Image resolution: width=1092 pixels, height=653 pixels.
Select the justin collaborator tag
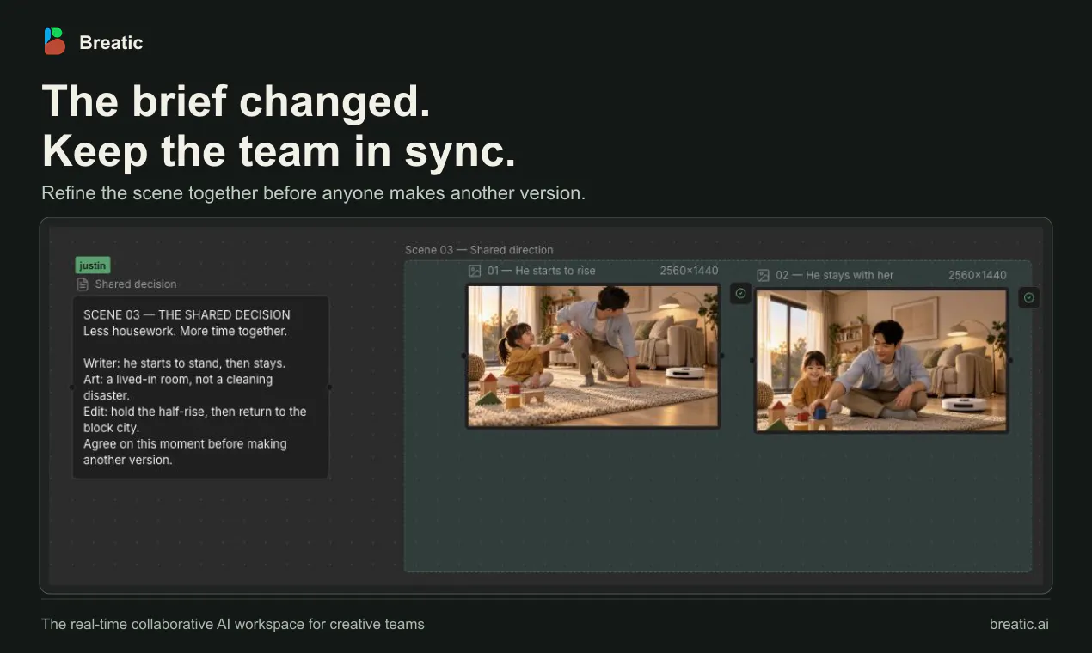pyautogui.click(x=93, y=266)
